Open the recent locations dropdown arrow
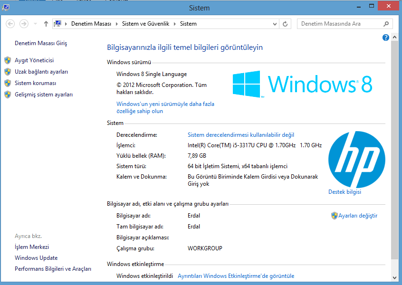The height and width of the screenshot is (285, 402). pos(35,24)
